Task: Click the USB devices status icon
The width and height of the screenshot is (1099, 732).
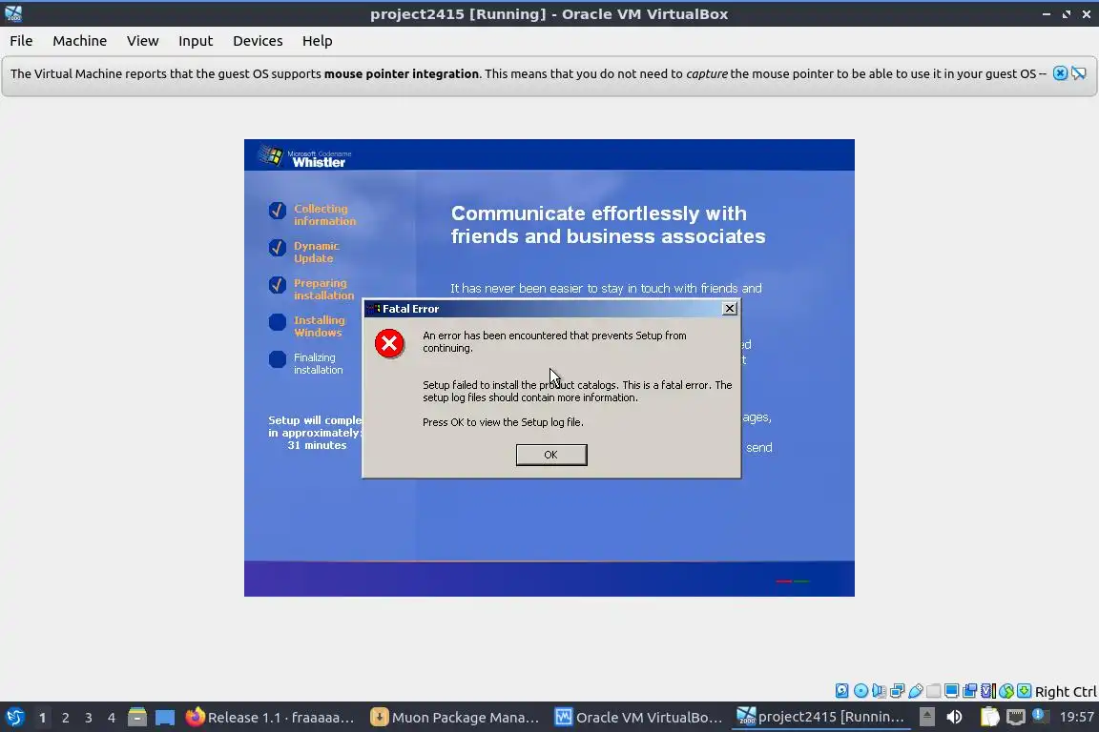Action: 916,691
